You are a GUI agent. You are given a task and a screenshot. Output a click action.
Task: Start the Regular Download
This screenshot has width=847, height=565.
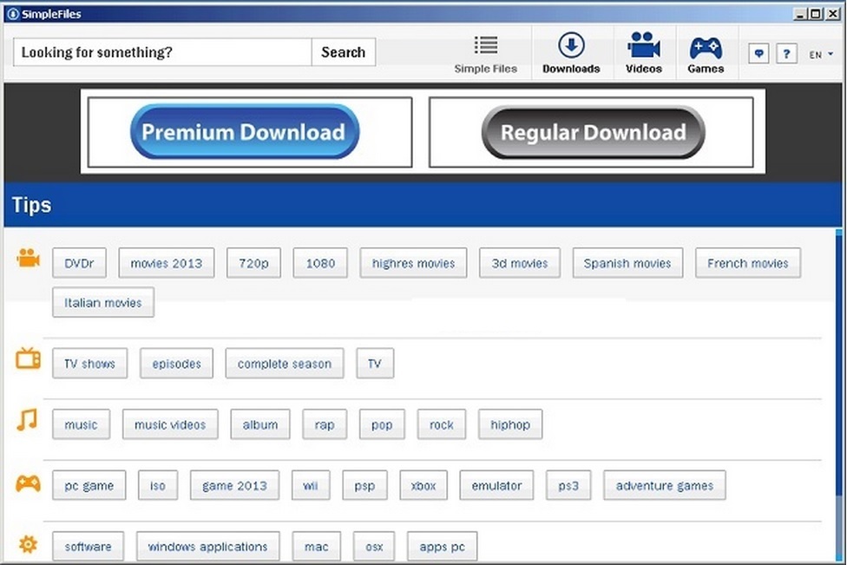click(593, 132)
